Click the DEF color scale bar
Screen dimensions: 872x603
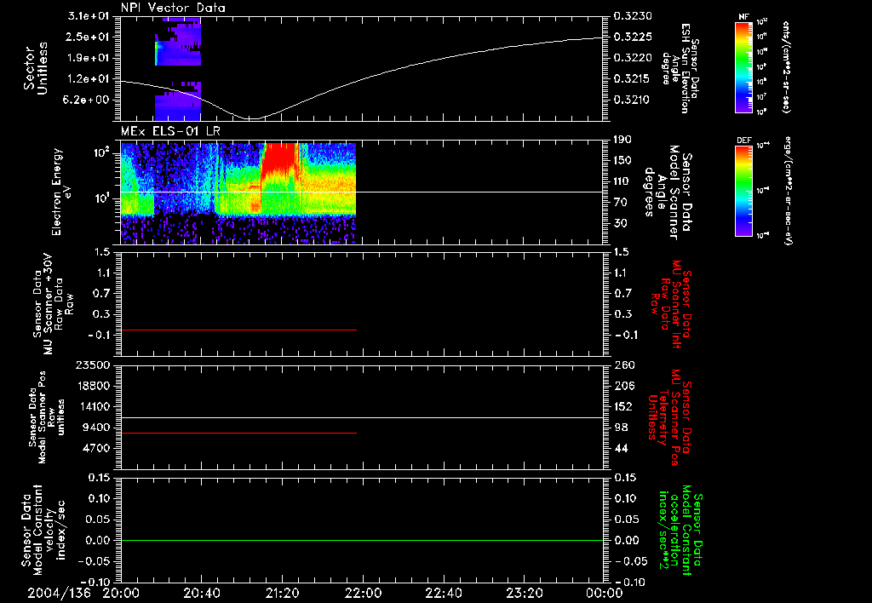coord(744,191)
